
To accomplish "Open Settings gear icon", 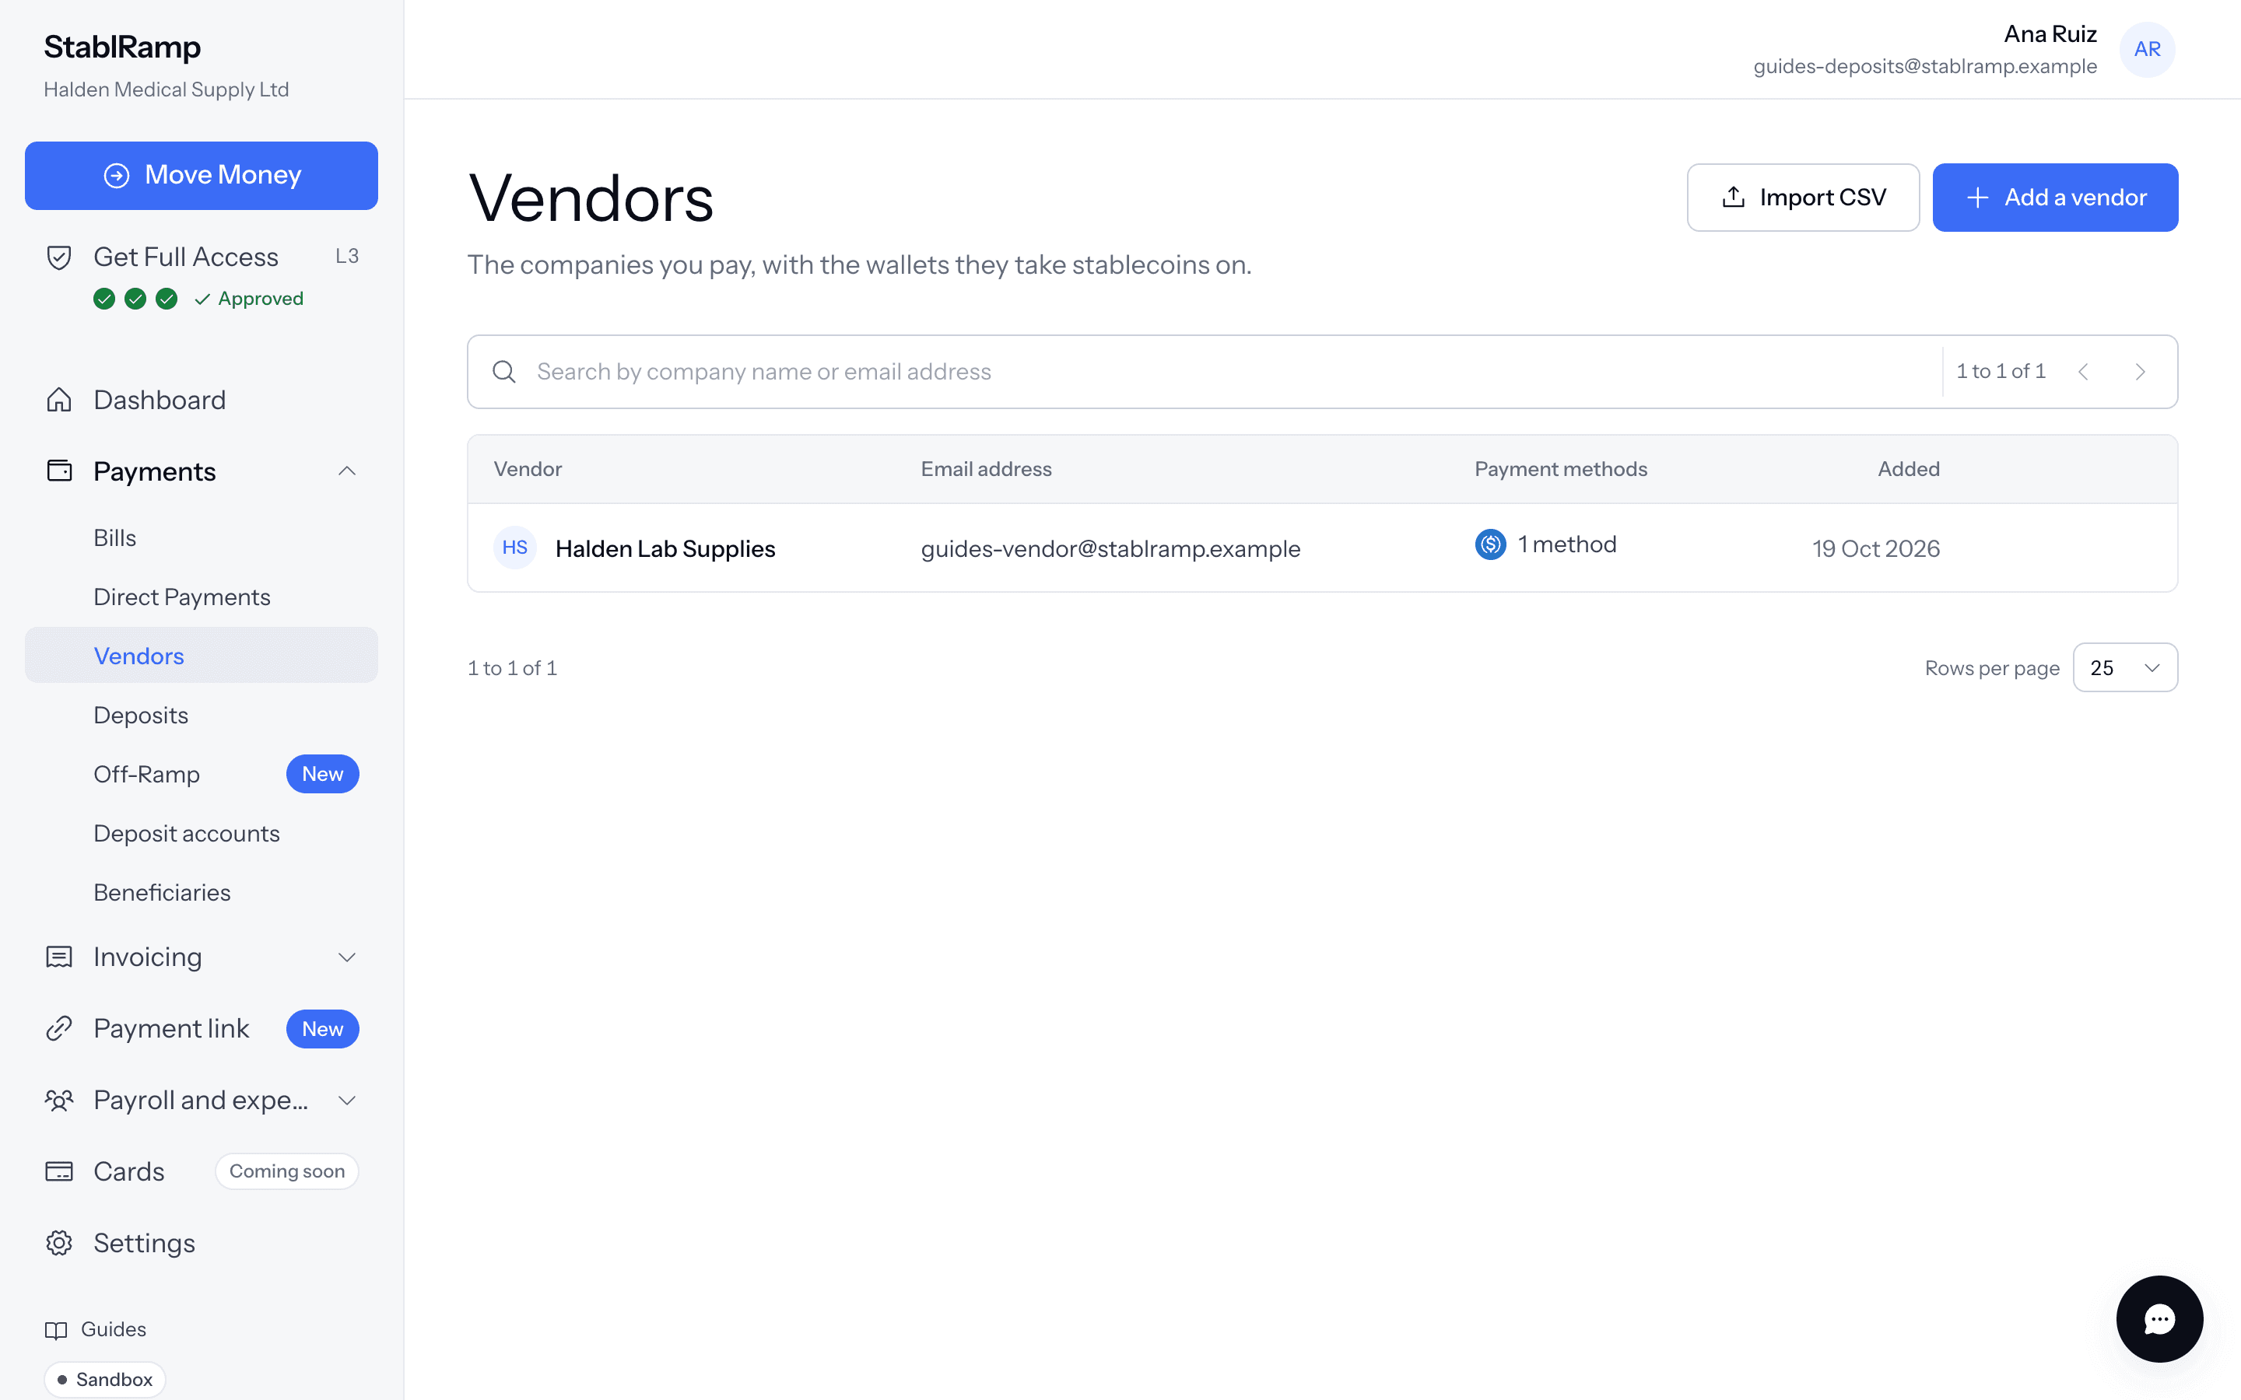I will (59, 1243).
